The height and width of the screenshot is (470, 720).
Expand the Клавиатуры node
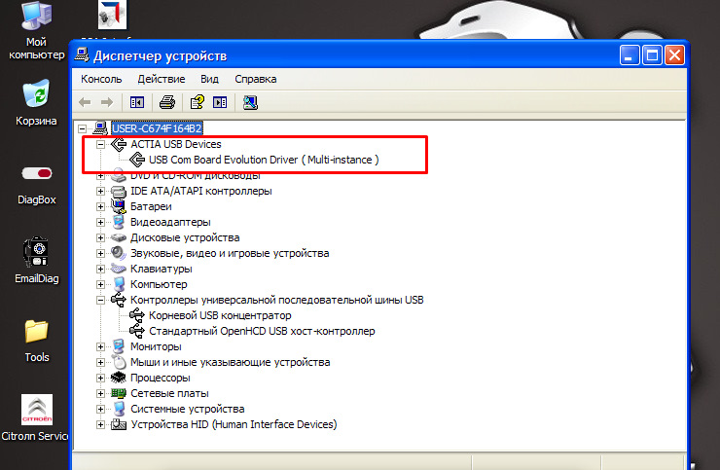[100, 269]
